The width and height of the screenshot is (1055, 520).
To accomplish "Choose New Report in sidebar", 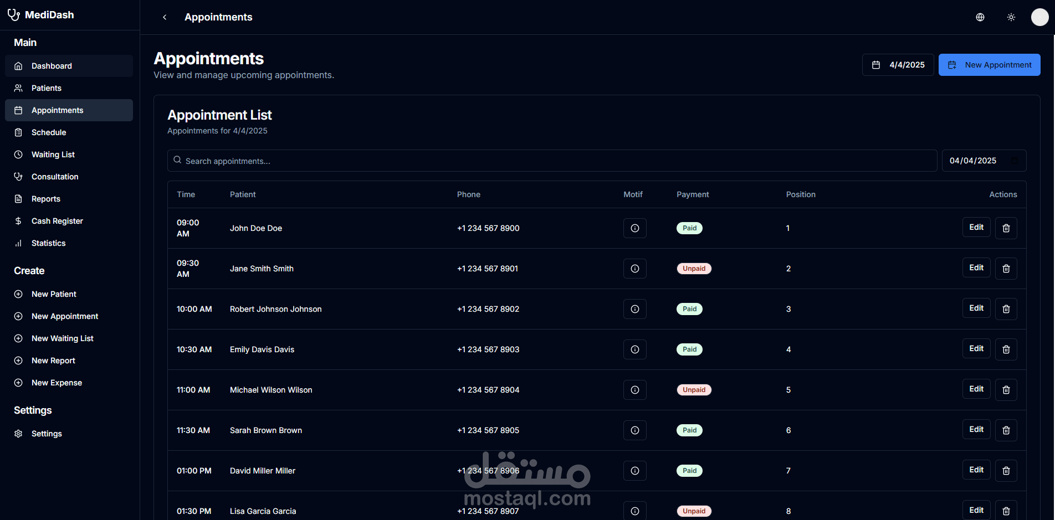I will [x=69, y=361].
